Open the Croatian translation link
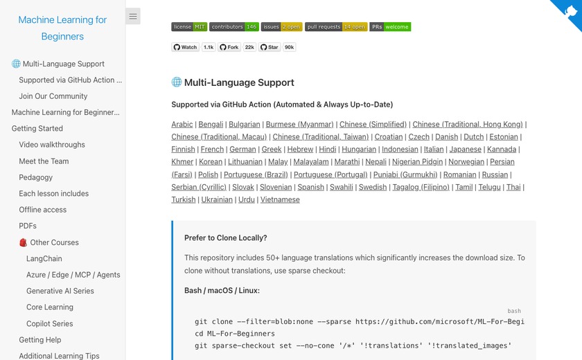Screen dimensions: 582x360 [x=389, y=137]
